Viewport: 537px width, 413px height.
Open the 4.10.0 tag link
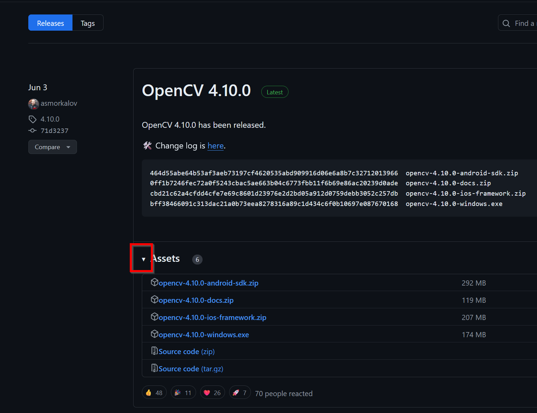[50, 119]
